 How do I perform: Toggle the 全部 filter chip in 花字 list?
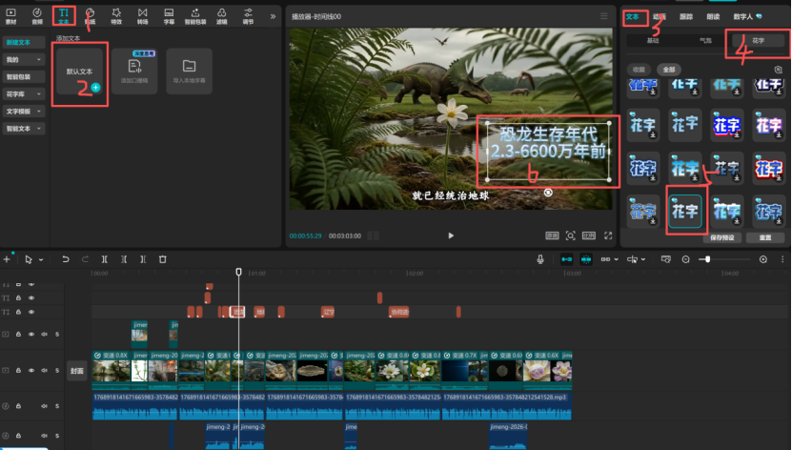tap(668, 70)
